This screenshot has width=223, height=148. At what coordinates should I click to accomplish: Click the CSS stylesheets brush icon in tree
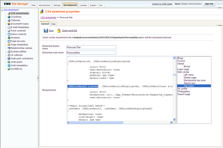pyautogui.click(x=9, y=14)
